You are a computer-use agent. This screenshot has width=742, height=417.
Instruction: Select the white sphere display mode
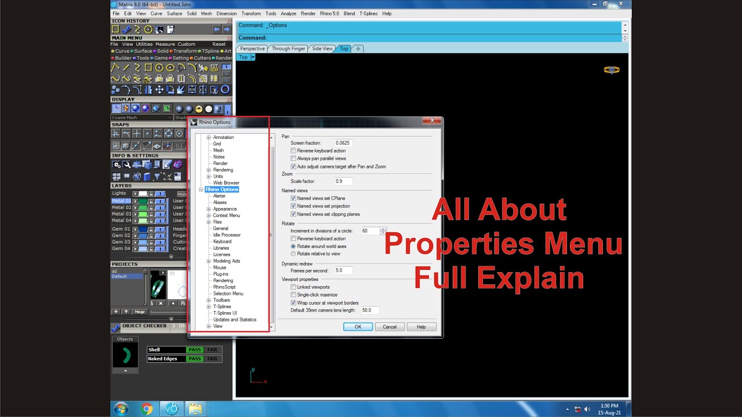(208, 109)
